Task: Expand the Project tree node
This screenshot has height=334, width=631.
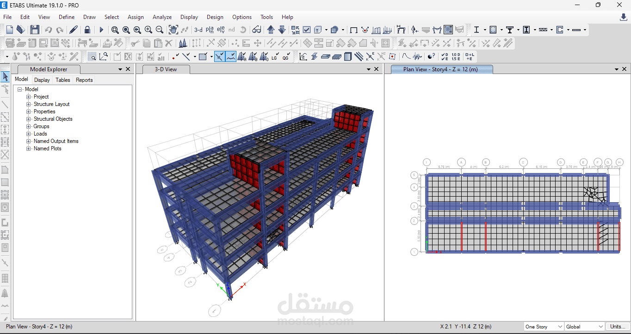Action: [x=29, y=97]
